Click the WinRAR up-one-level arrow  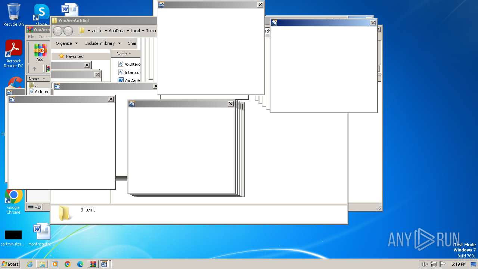34,69
